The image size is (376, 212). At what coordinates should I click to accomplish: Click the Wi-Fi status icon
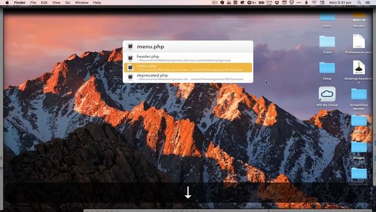[x=314, y=2]
